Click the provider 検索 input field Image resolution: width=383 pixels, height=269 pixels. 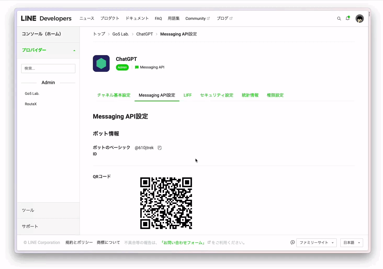coord(48,68)
